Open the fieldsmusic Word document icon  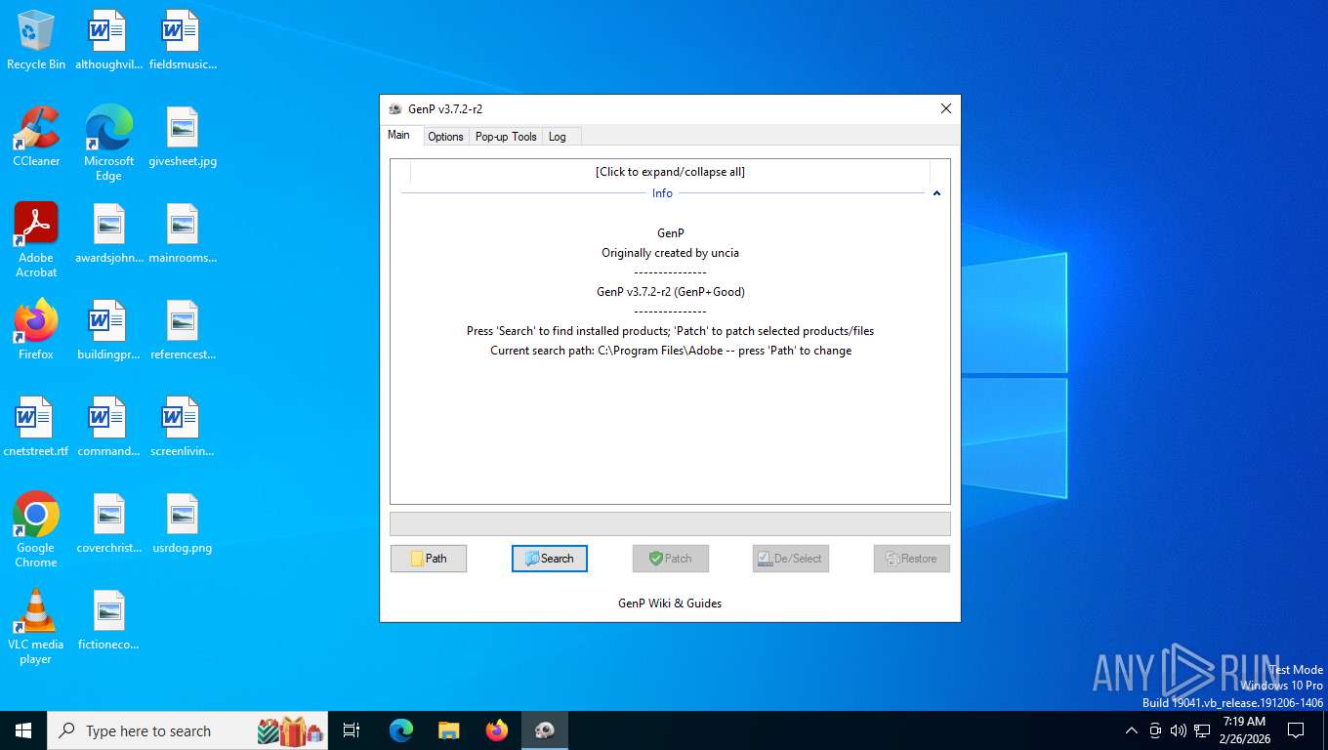[183, 40]
